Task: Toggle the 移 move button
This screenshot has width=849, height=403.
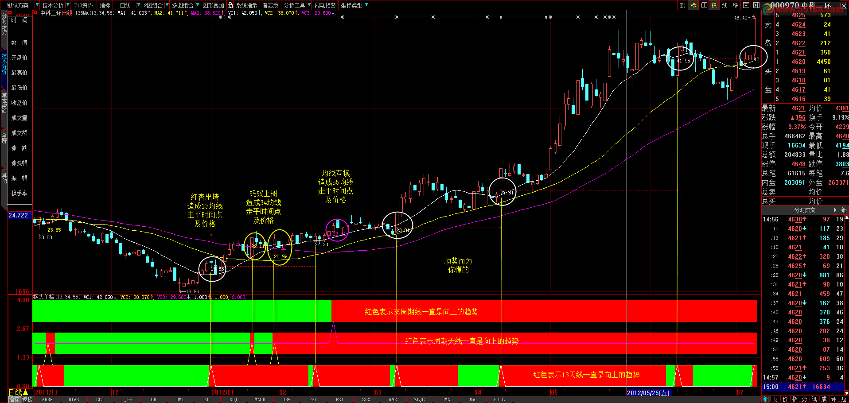Action: [x=736, y=5]
